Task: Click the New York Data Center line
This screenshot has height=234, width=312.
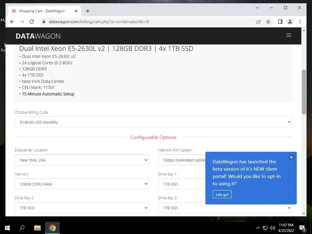Action: pos(43,81)
